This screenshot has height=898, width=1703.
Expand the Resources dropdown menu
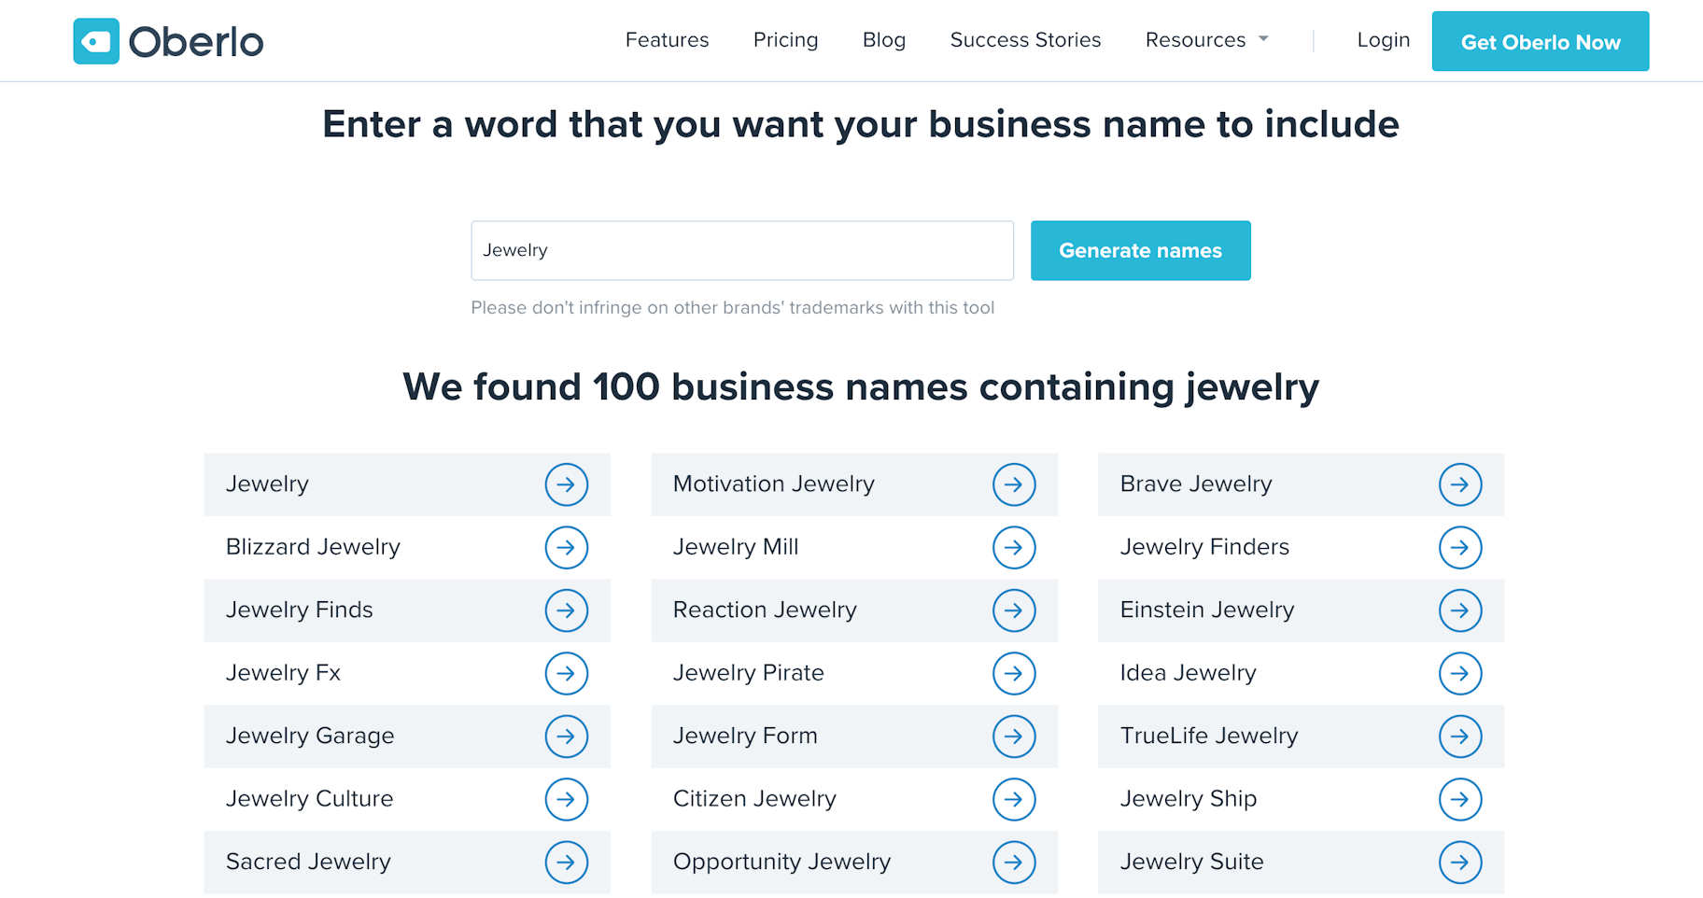pyautogui.click(x=1206, y=40)
